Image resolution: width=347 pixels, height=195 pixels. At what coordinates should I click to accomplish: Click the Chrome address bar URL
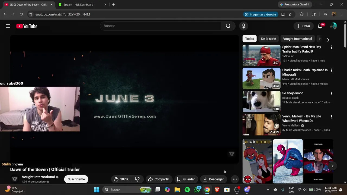point(63,14)
